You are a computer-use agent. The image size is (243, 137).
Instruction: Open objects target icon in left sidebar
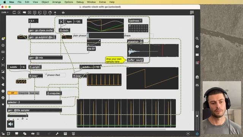click(x=3, y=45)
